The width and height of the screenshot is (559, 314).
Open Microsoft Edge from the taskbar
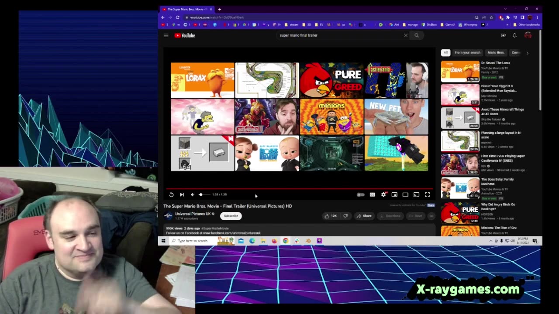point(252,241)
